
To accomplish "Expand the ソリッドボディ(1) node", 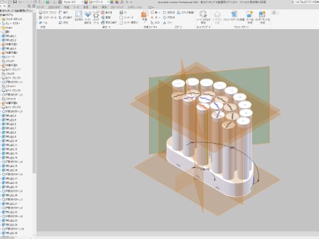I will (x=1, y=19).
